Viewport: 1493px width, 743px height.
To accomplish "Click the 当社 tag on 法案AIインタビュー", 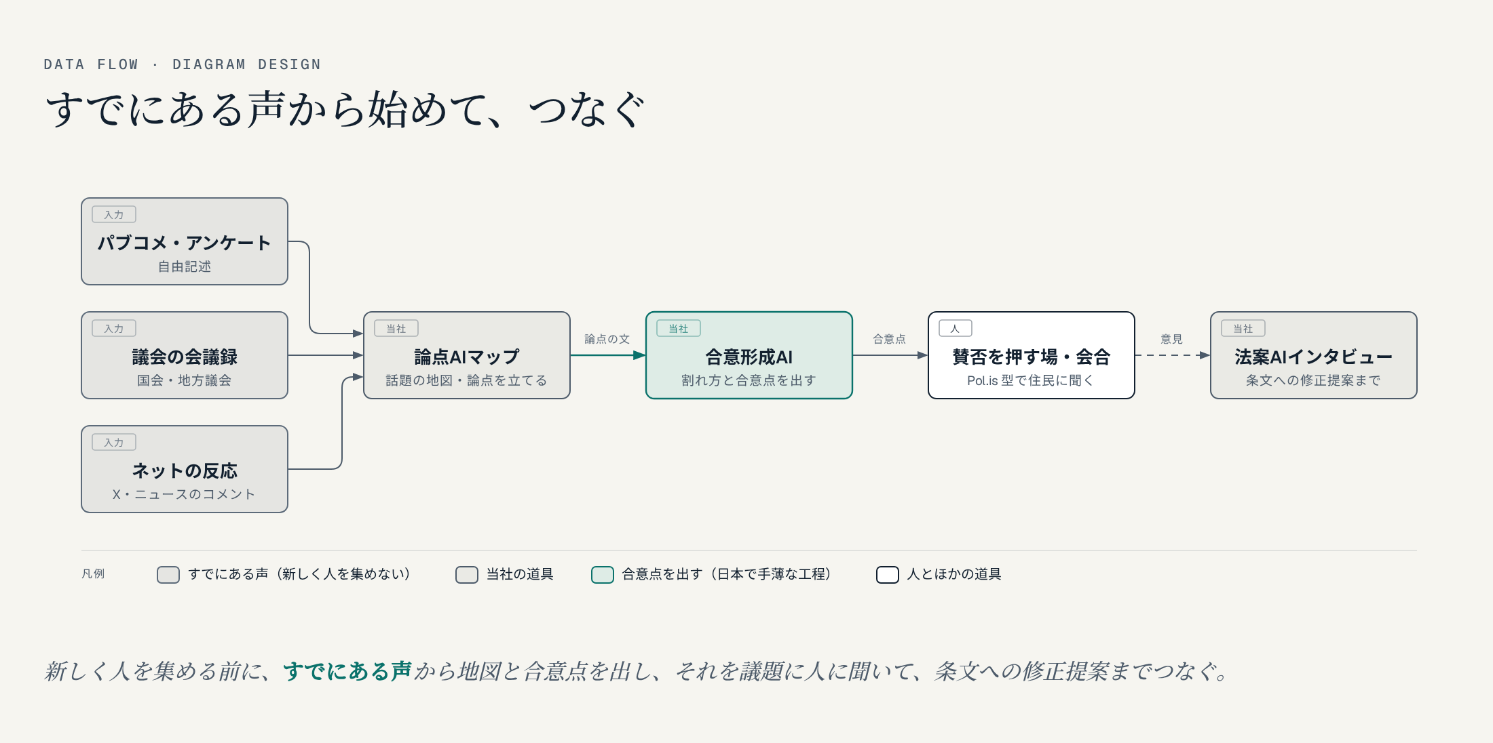I will [1243, 329].
